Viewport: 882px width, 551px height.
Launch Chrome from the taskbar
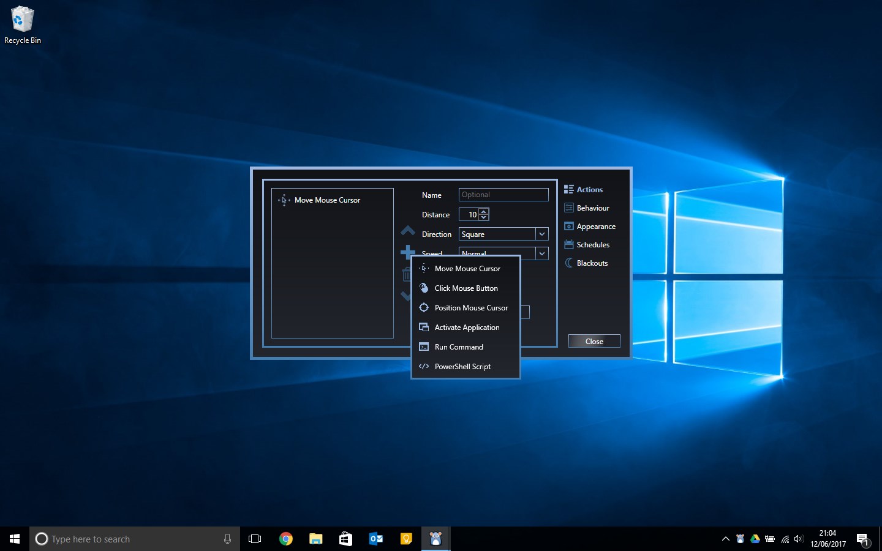(286, 539)
